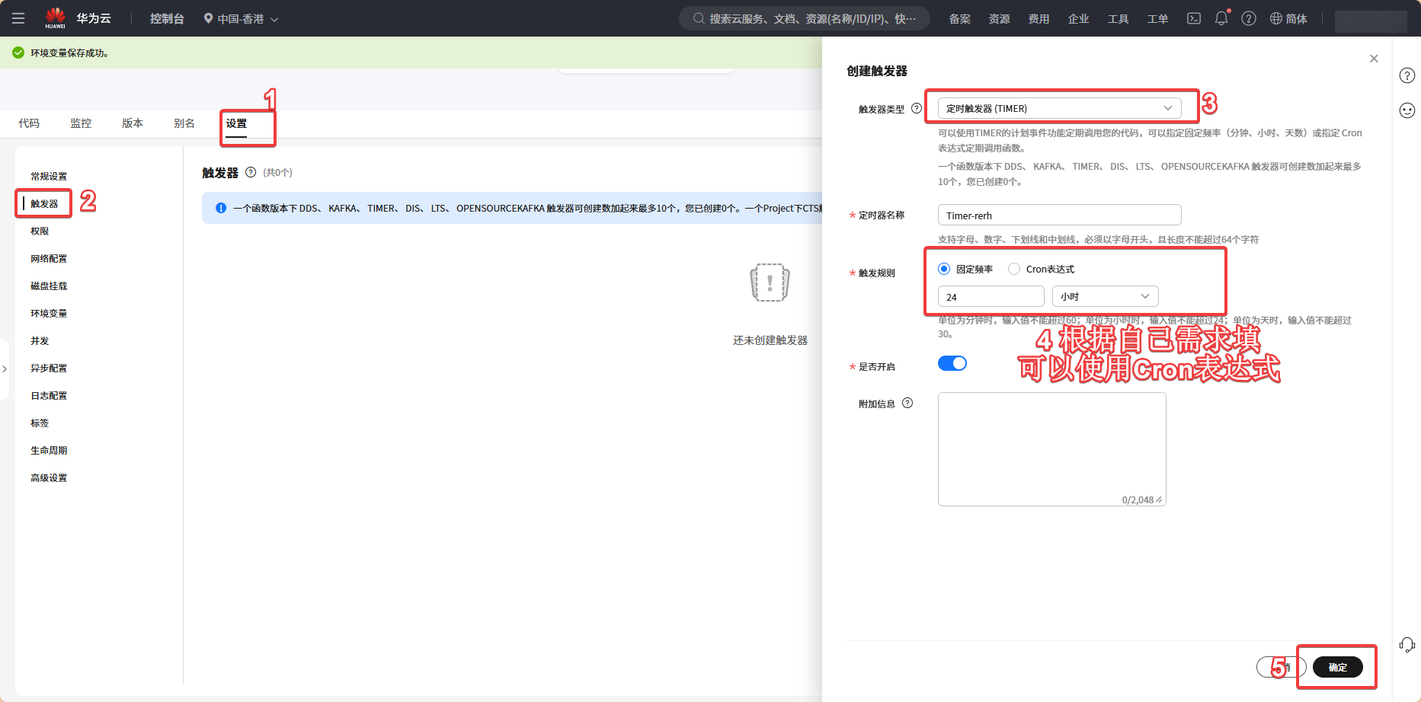Screen dimensions: 1421x702
Task: Select the Cron表达式 radio option
Action: point(1014,269)
